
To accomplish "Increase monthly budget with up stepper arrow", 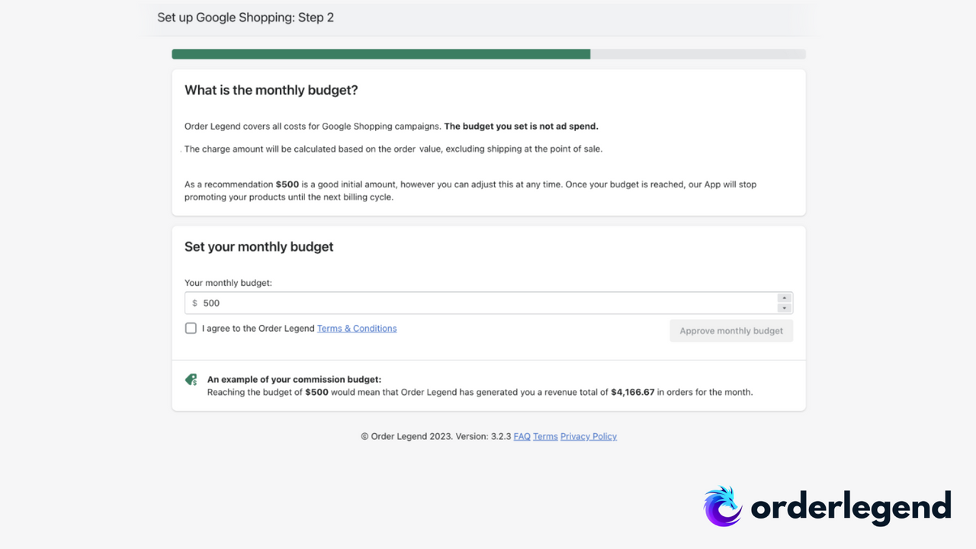I will point(784,298).
